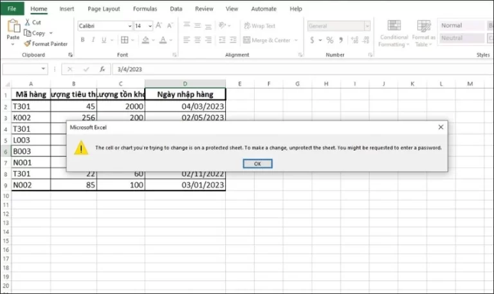
Task: Open the Calibri font name dropdown
Action: pos(129,26)
